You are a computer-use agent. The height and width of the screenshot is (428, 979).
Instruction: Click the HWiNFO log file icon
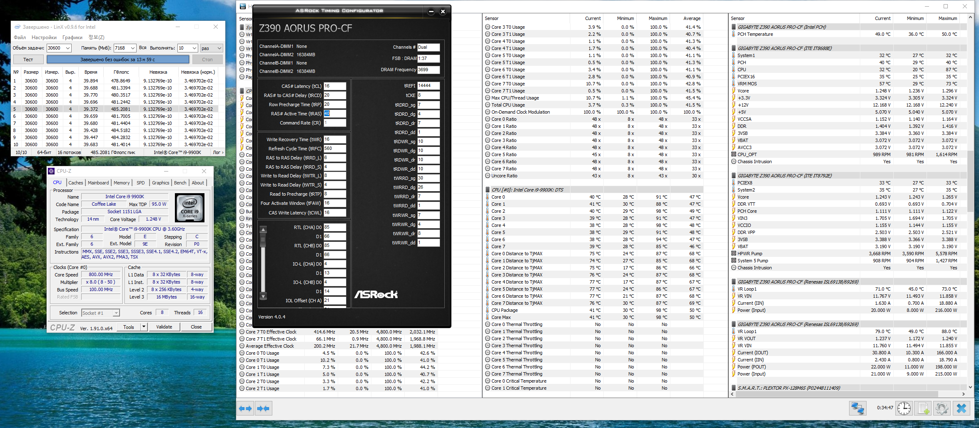click(923, 408)
